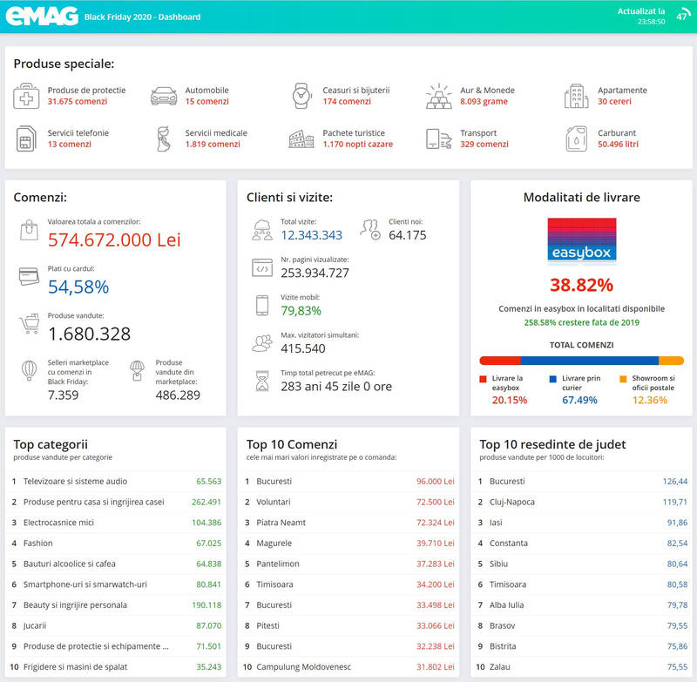Image resolution: width=697 pixels, height=682 pixels.
Task: Click the shopping bag icon for order value
Action: (x=30, y=230)
